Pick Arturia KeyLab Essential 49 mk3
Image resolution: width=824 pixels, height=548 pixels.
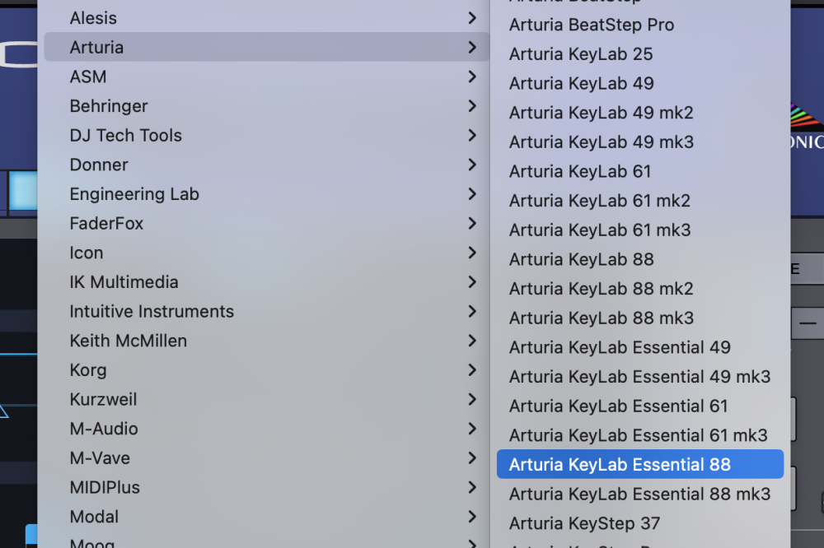coord(639,377)
